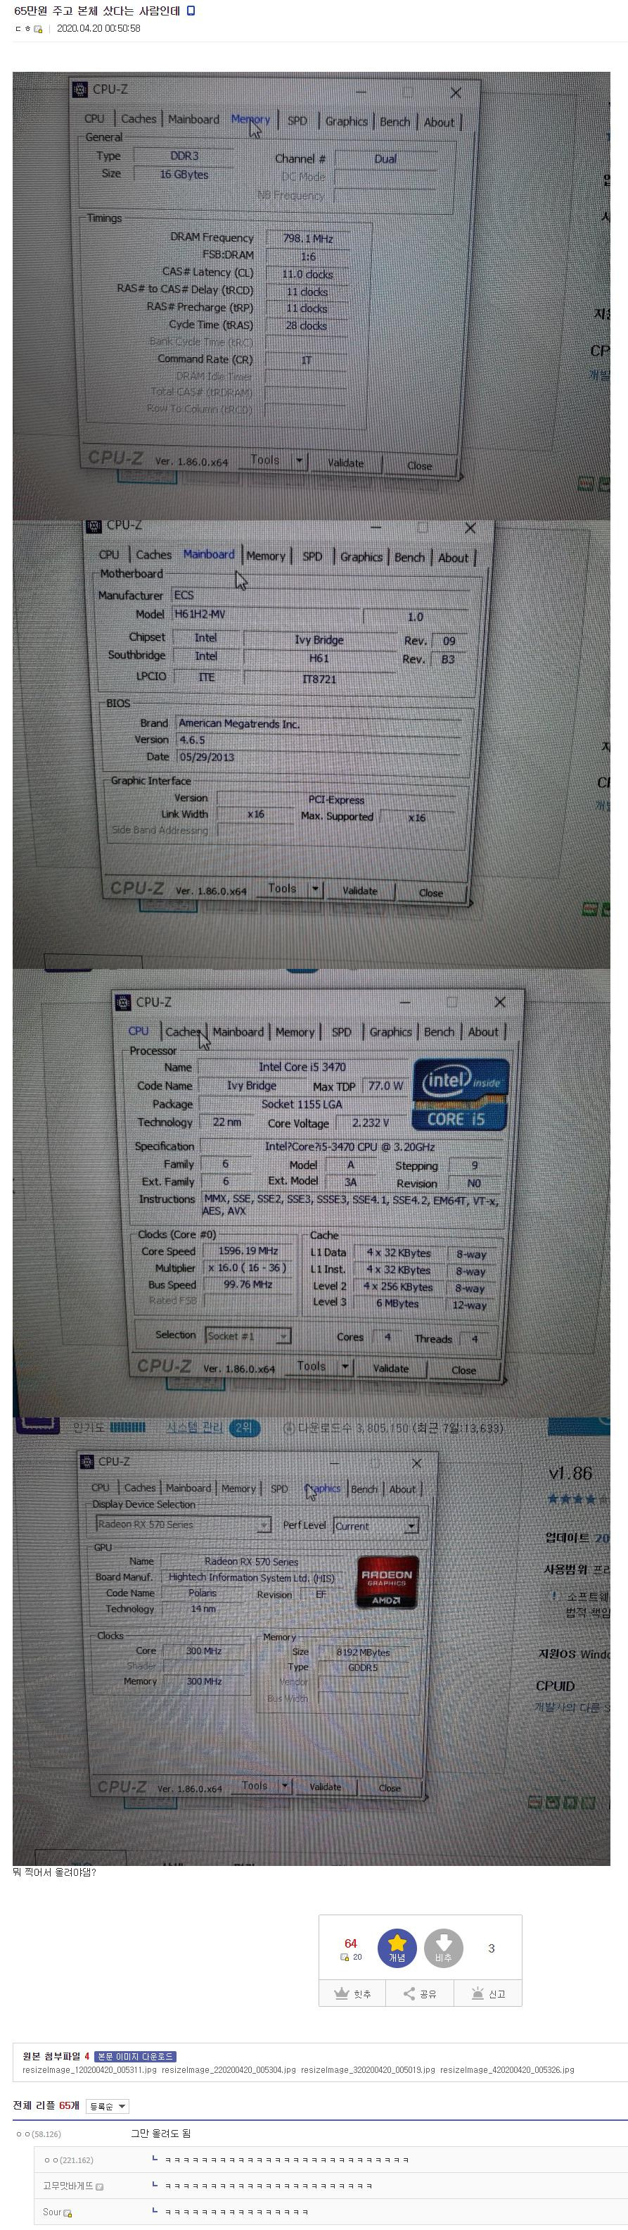628x2230 pixels.
Task: Click the 본문 이미지 다운로드 button
Action: [136, 2056]
